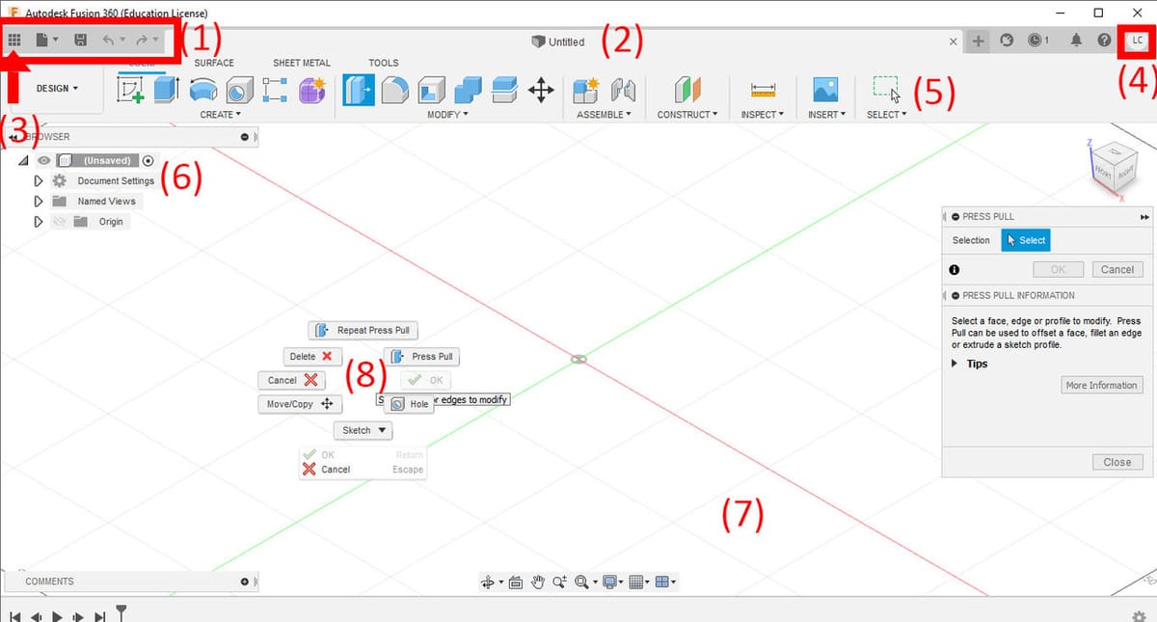Viewport: 1157px width, 622px height.
Task: Open the notifications bell icon
Action: [x=1076, y=41]
